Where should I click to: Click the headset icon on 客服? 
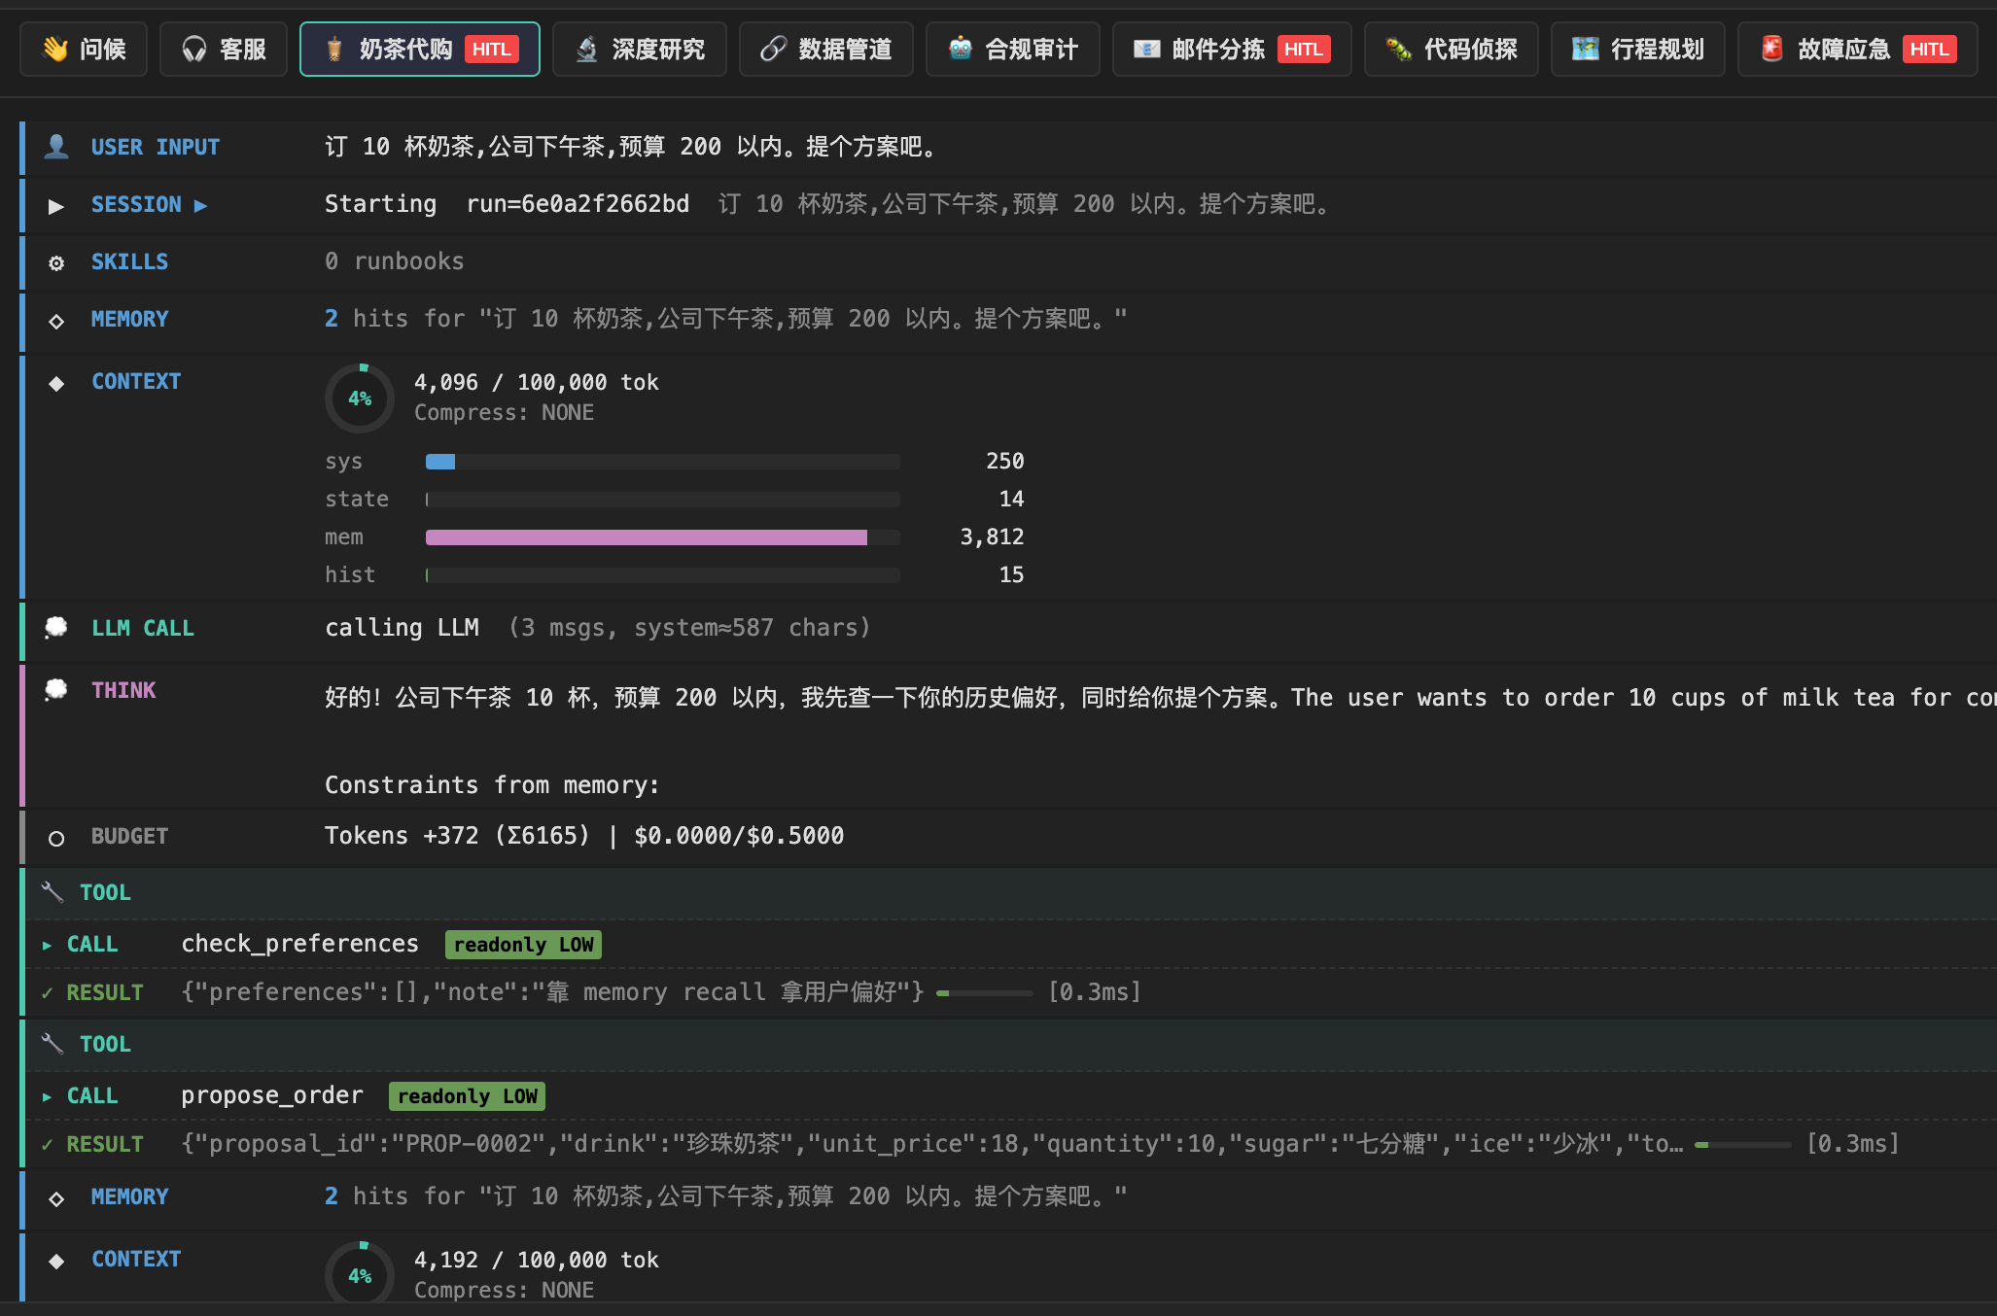(x=194, y=49)
